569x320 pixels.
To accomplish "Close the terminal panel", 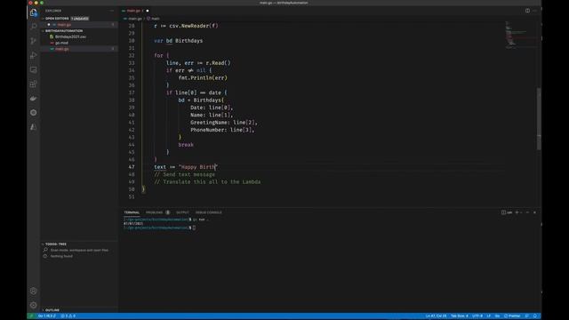I will point(534,212).
